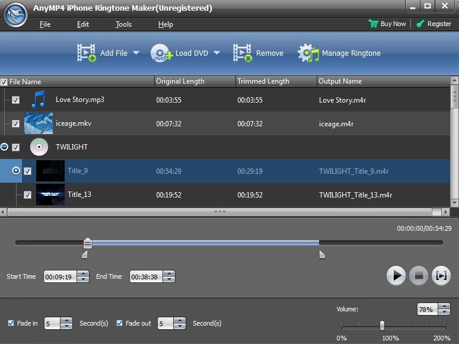Raise volume percentage with up arrow
The image size is (459, 344).
click(444, 306)
